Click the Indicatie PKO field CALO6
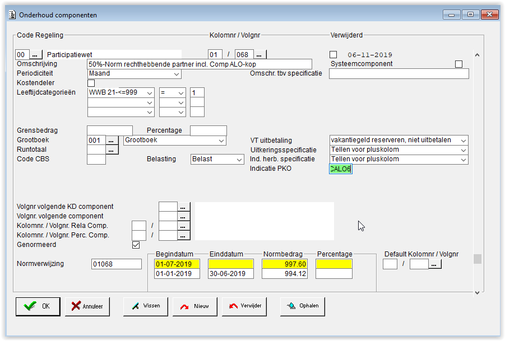The image size is (505, 341). tap(341, 169)
